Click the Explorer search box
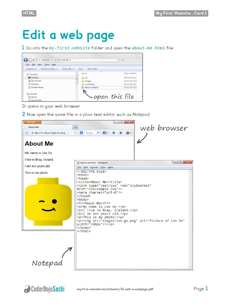This screenshot has width=230, height=307. click(134, 60)
